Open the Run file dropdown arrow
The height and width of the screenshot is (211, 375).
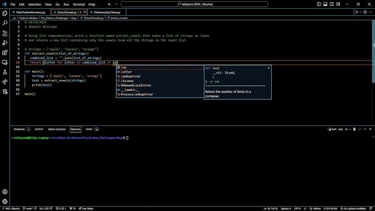coord(360,12)
